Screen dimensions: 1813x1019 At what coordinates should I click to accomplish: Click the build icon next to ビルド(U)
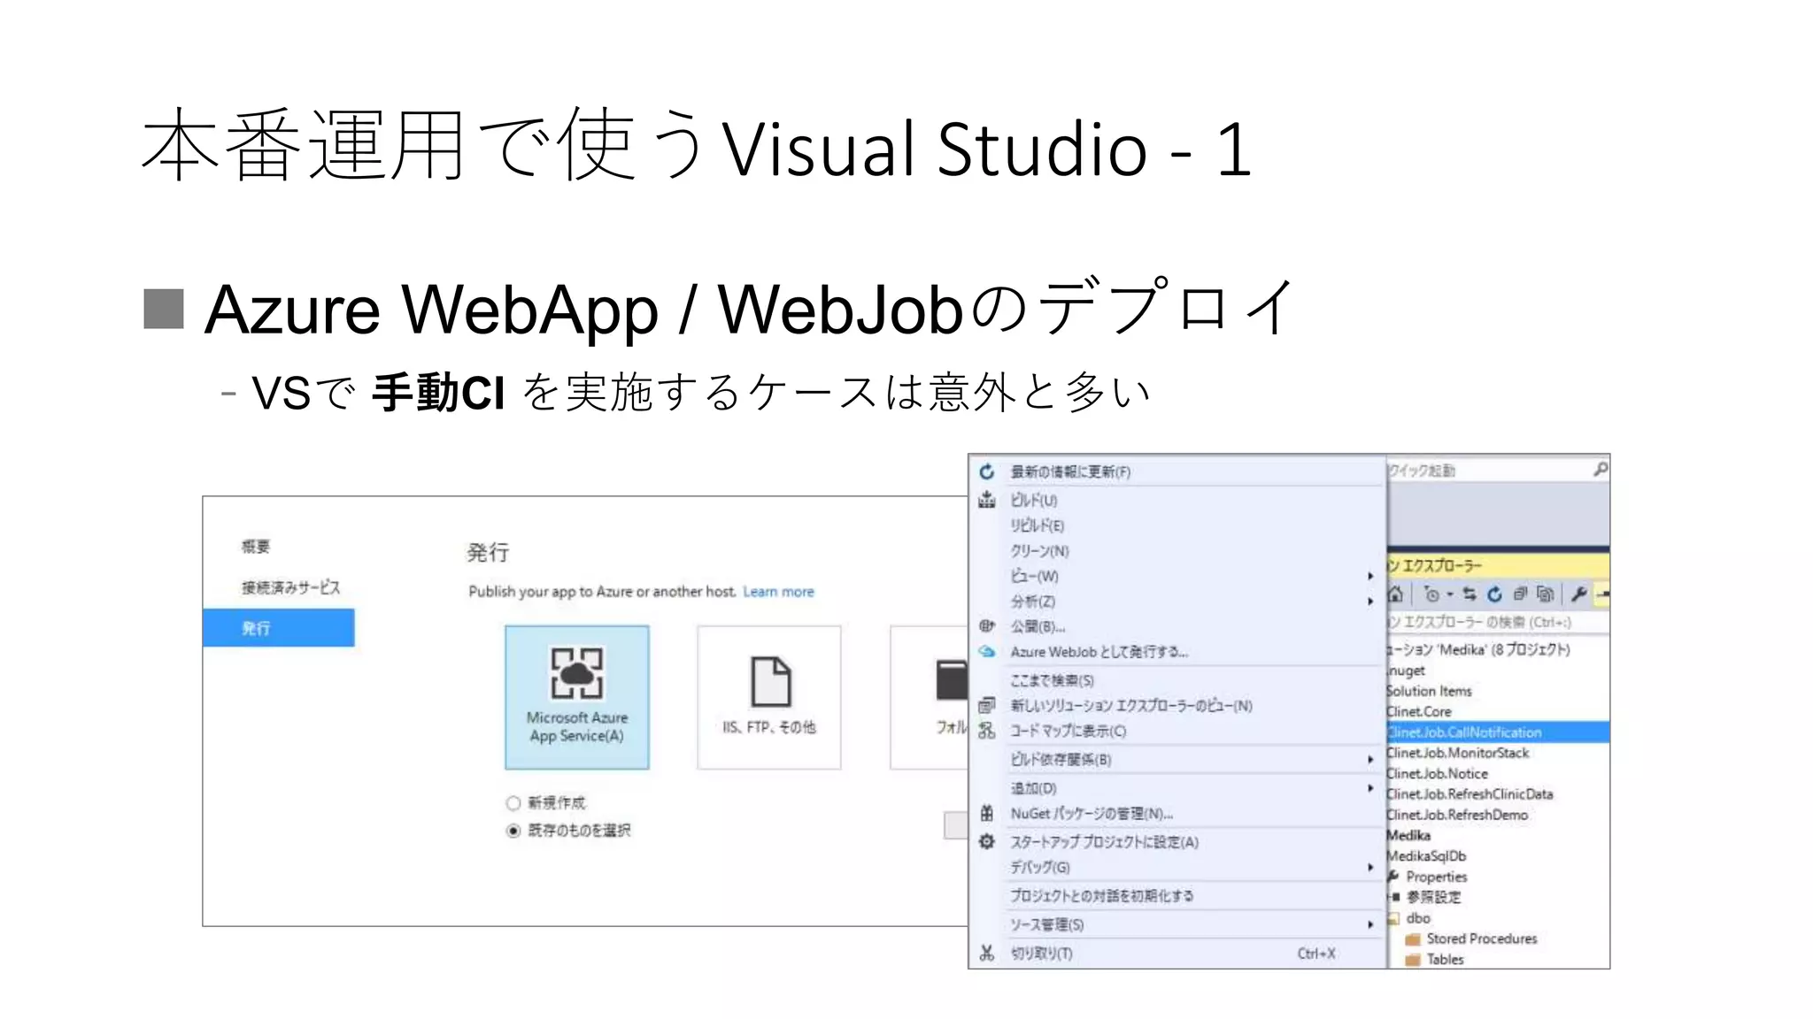click(x=987, y=500)
